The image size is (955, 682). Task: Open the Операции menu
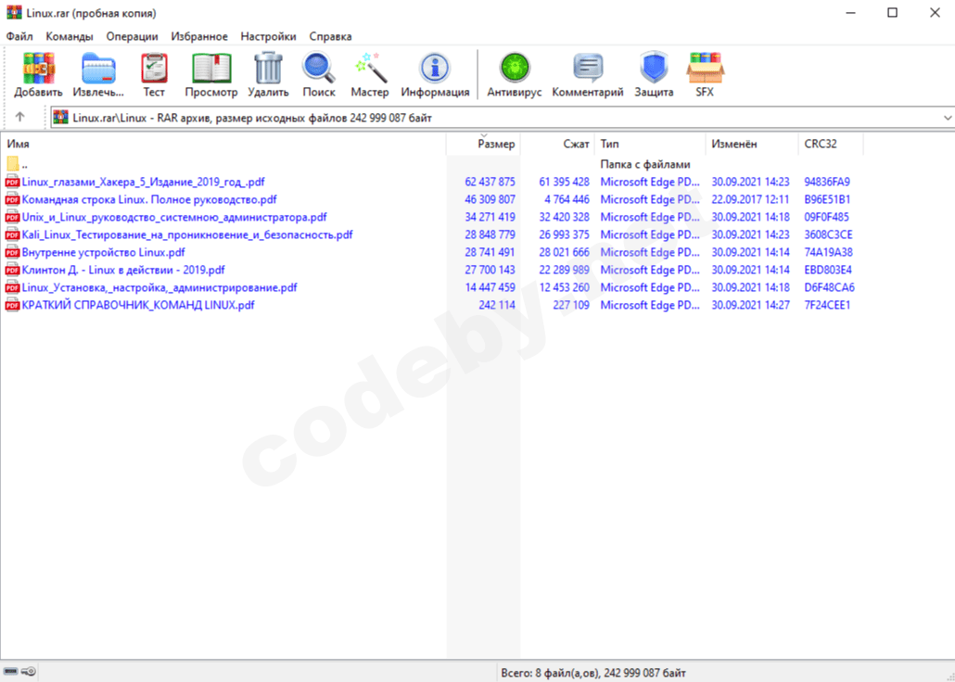pyautogui.click(x=133, y=36)
